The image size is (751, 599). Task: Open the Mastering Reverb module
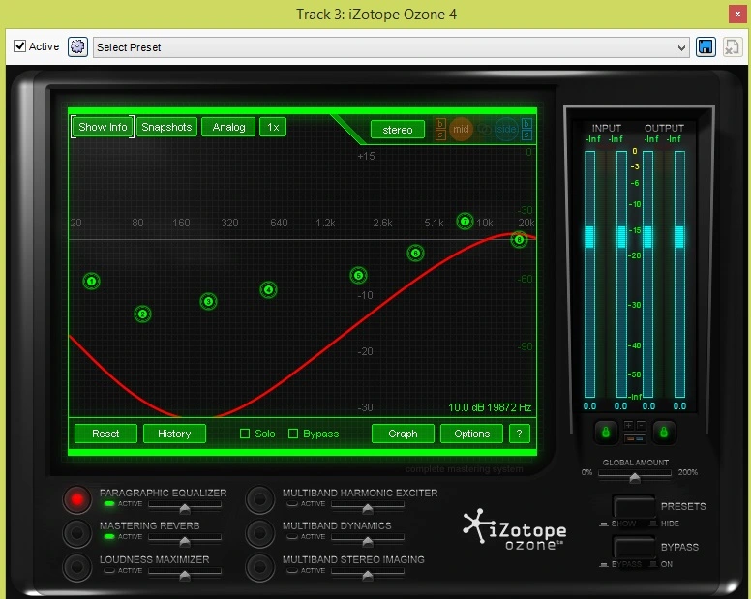pos(76,533)
